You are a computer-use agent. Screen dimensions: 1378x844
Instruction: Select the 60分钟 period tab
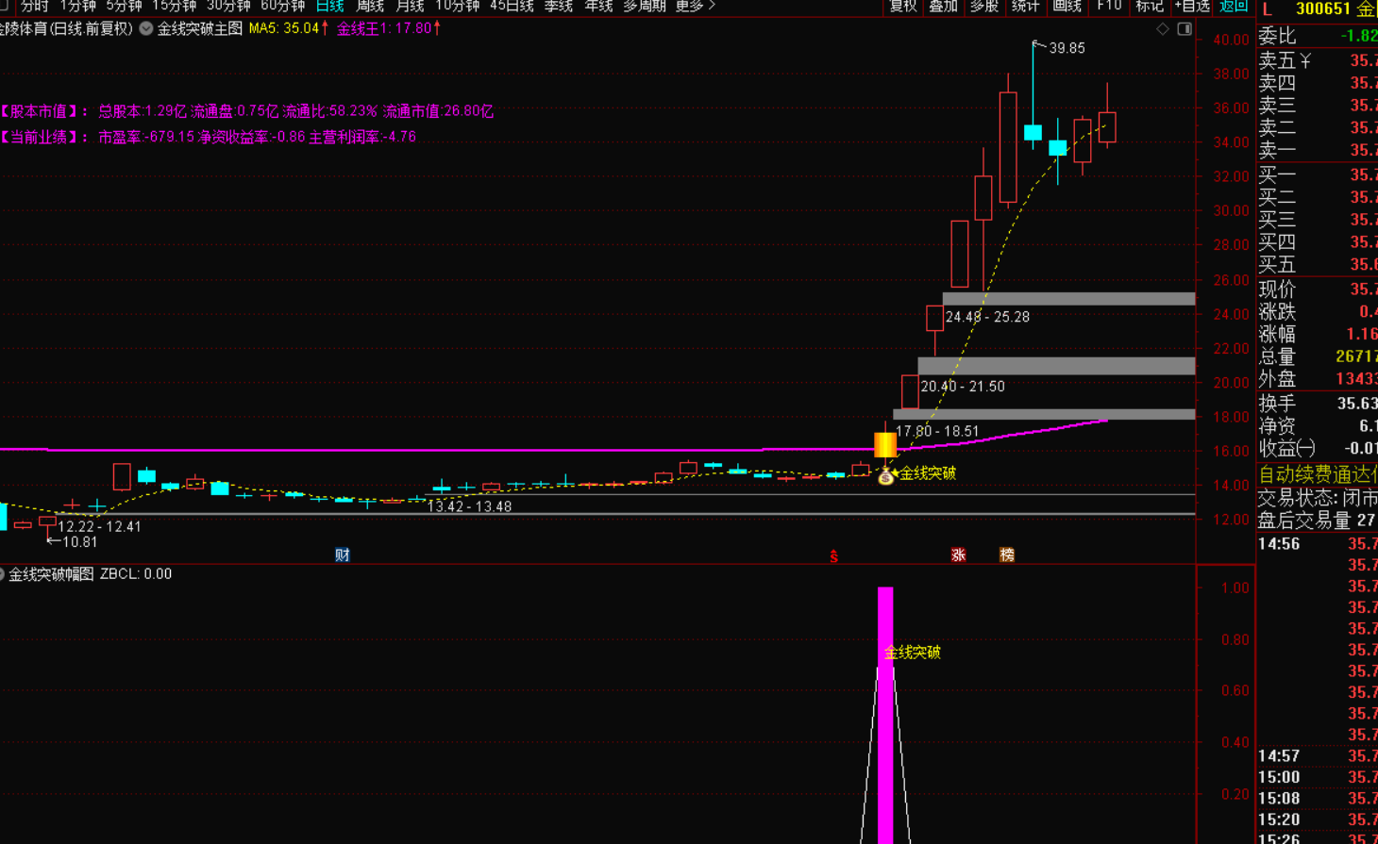[282, 6]
